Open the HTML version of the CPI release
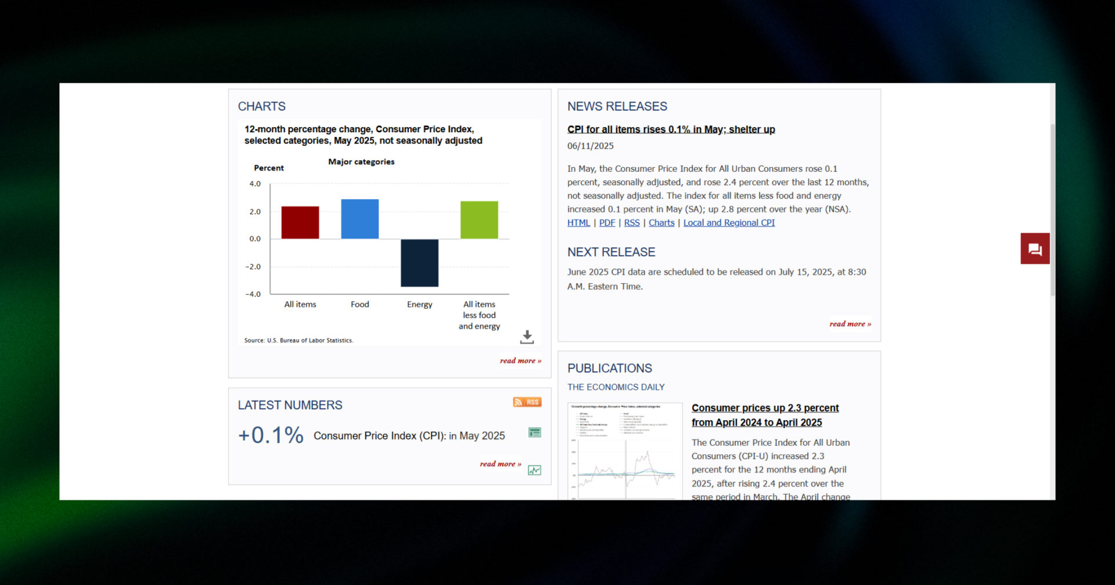Screen dimensions: 1115x585 [x=578, y=222]
